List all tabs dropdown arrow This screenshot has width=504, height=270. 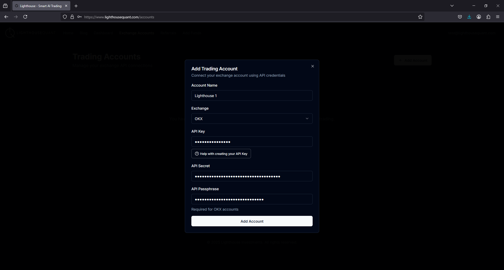coord(452,6)
